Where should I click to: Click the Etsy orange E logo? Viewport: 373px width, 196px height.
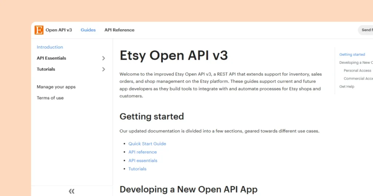pyautogui.click(x=39, y=30)
